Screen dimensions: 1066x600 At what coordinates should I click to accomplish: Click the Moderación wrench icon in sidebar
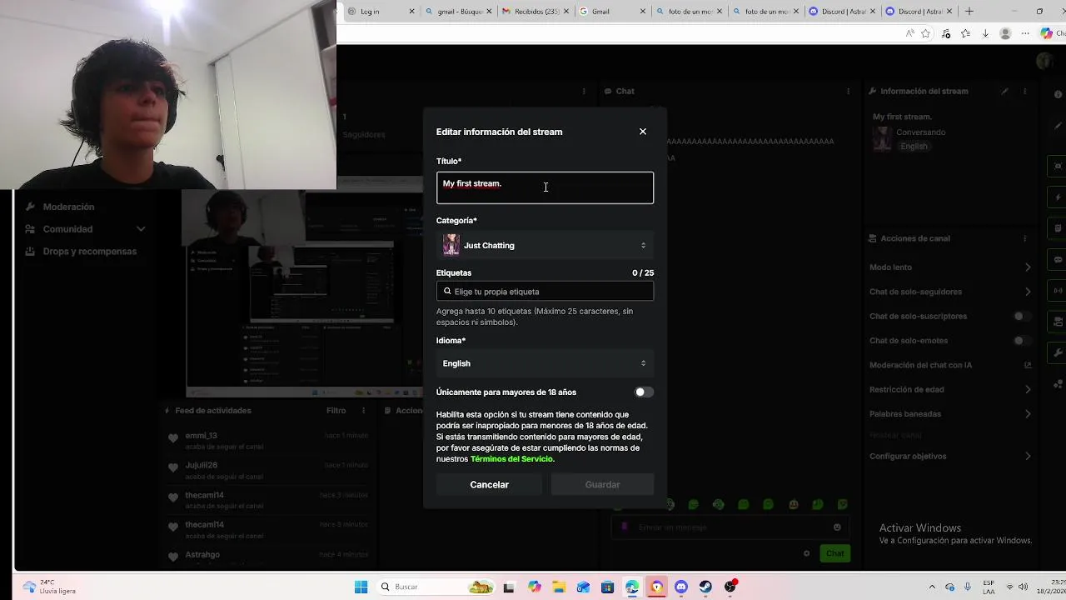point(30,207)
